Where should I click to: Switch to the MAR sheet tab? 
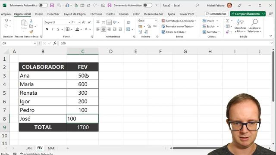51,148
